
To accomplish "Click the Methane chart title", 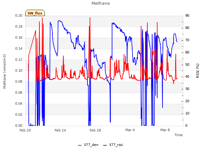I will click(101, 3).
